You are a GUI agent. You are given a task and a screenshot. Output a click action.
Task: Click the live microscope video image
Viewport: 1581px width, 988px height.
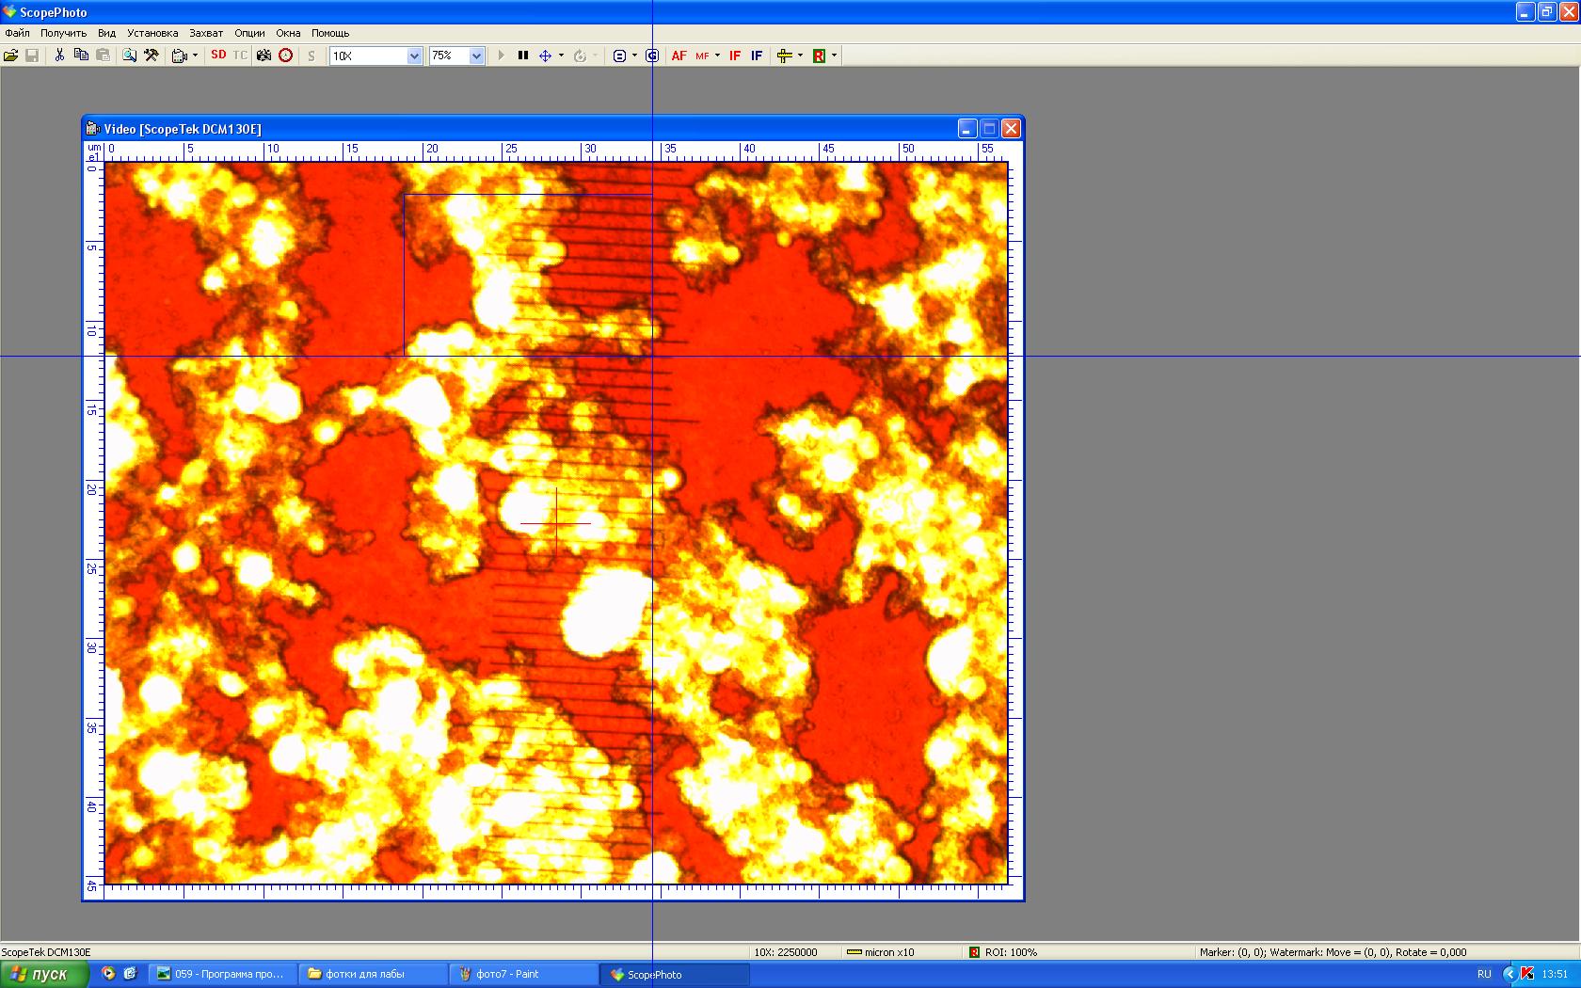point(555,522)
